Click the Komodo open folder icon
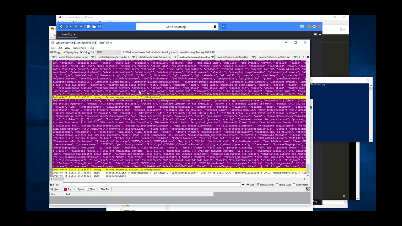The height and width of the screenshot is (226, 402). tap(94, 27)
